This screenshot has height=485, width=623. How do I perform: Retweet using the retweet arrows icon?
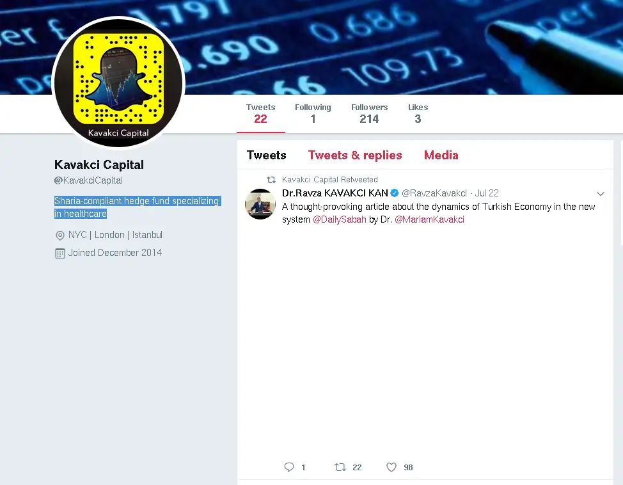[340, 467]
